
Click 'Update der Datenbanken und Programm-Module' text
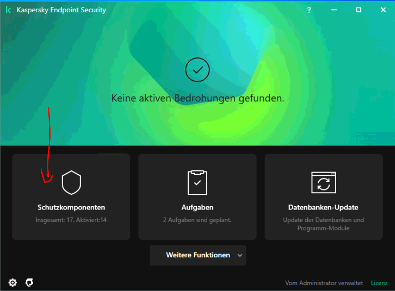point(323,224)
